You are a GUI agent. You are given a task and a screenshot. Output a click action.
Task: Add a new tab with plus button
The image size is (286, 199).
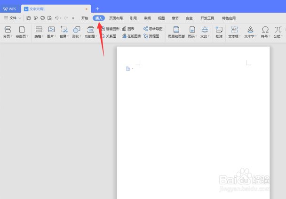point(97,8)
